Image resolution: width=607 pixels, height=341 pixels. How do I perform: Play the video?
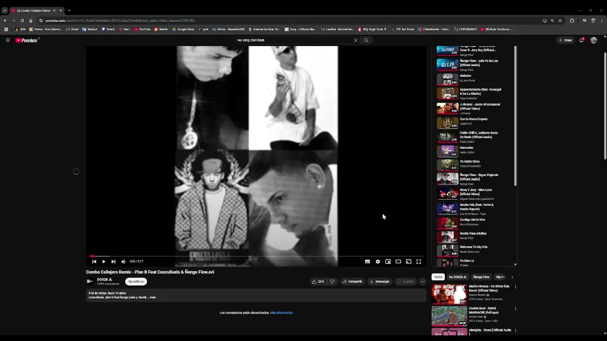(x=103, y=261)
